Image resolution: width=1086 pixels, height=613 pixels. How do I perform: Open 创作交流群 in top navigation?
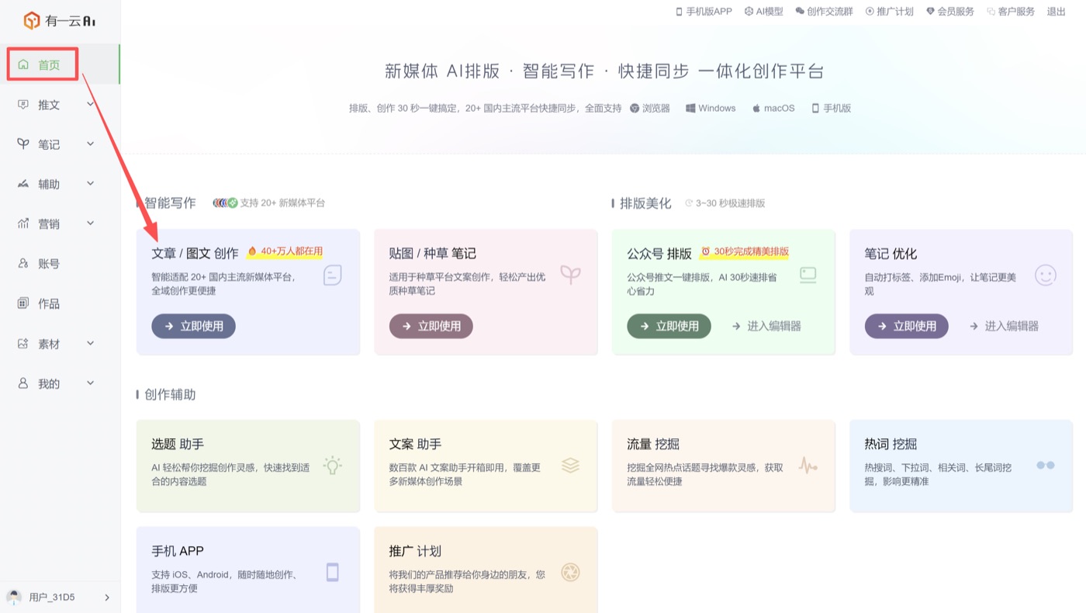point(825,12)
